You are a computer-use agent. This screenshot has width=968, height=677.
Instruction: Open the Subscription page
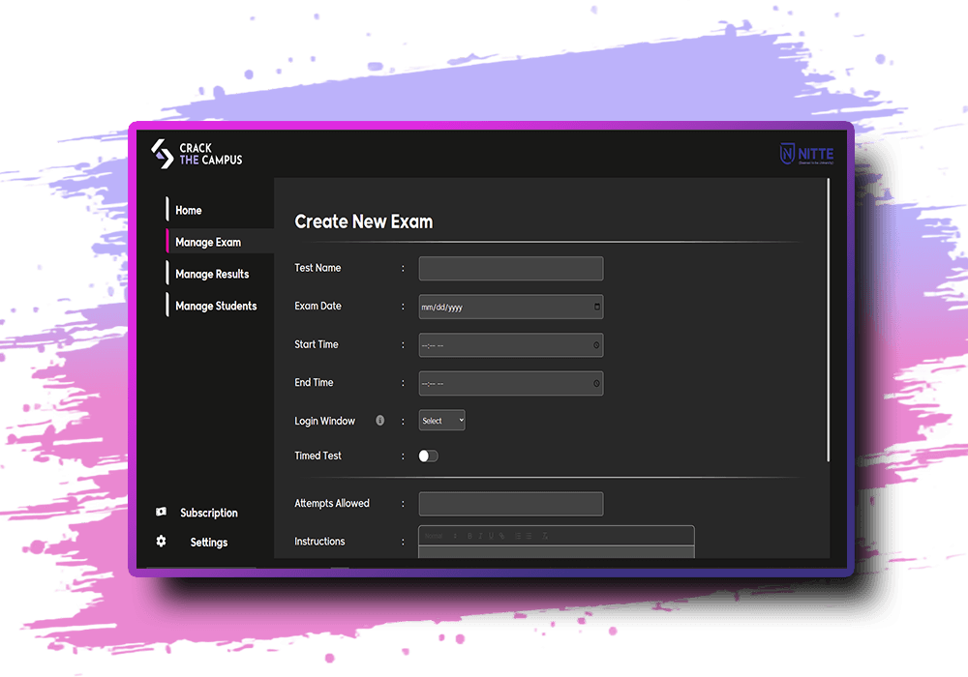[209, 513]
